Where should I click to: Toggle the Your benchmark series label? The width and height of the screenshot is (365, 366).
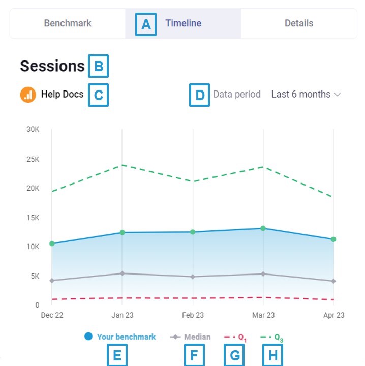[126, 337]
